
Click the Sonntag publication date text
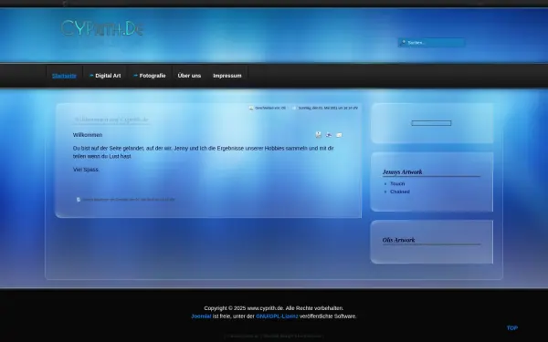point(328,108)
